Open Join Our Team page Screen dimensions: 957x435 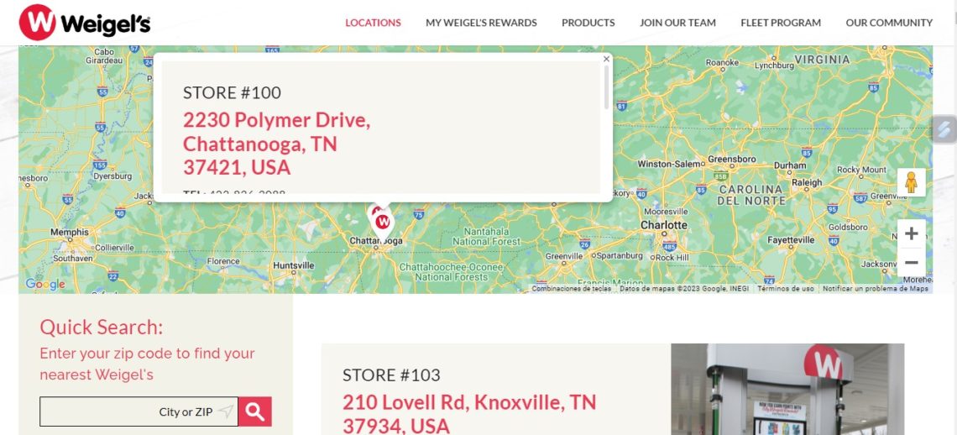tap(677, 23)
